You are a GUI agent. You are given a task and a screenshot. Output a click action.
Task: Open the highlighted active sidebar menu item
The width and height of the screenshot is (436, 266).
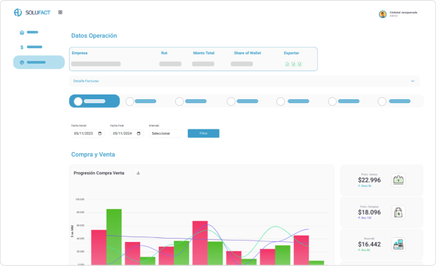pos(39,62)
